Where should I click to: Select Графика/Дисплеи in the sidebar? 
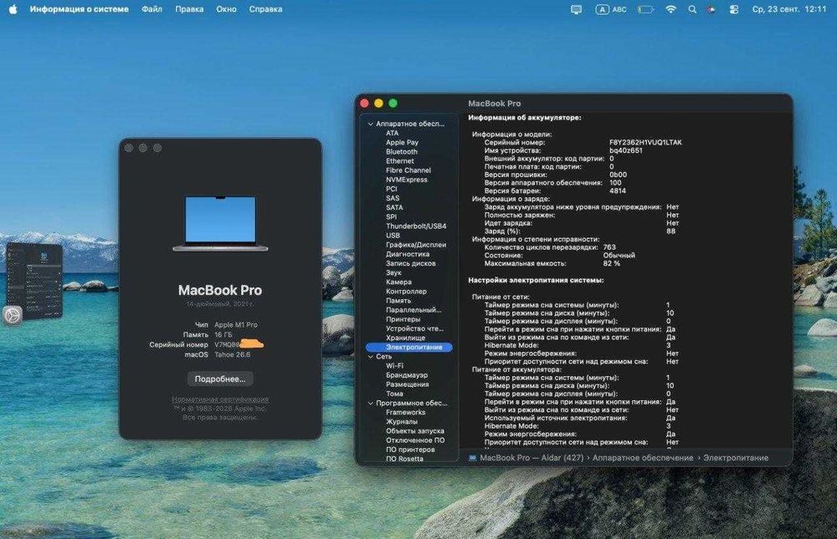[416, 245]
